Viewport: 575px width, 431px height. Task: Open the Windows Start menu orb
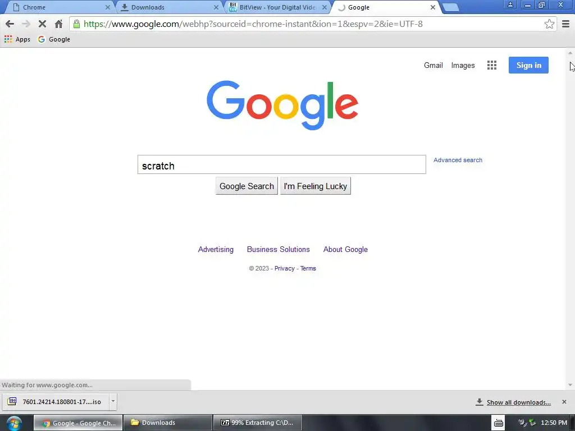pyautogui.click(x=14, y=423)
